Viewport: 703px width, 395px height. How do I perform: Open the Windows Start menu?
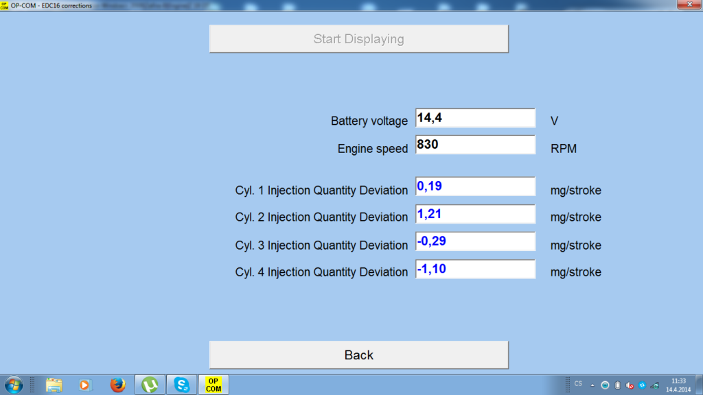tap(13, 385)
